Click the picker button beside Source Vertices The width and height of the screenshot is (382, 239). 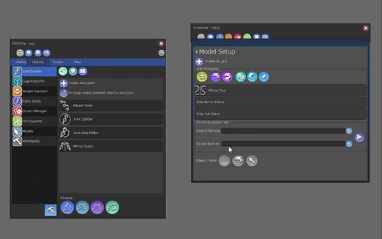[x=349, y=131]
